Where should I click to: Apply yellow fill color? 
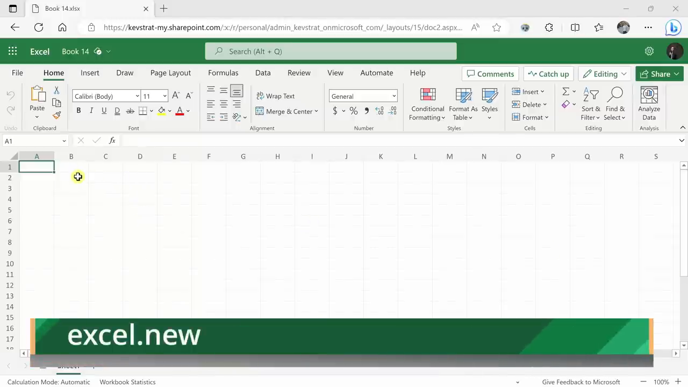click(x=161, y=111)
